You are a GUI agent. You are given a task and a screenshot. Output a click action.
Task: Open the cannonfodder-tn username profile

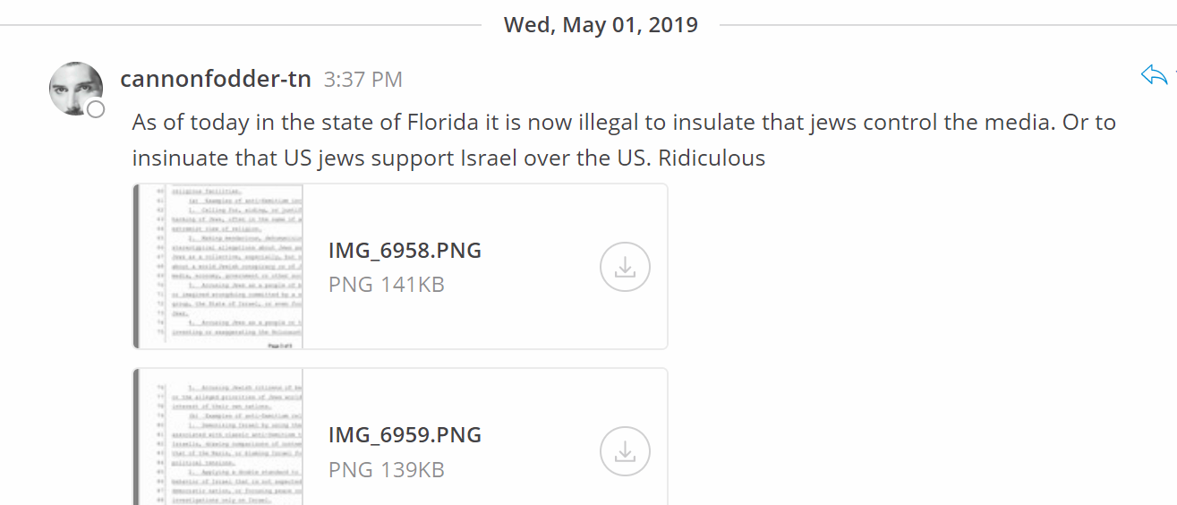[x=216, y=79]
